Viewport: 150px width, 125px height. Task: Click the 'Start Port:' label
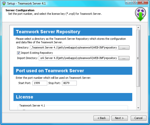[24, 83]
